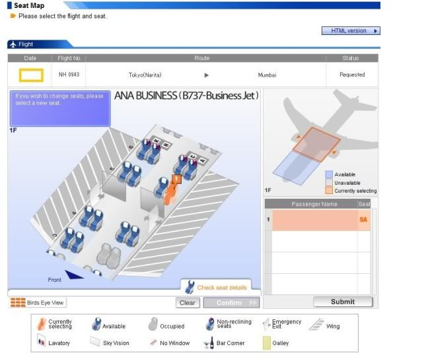Click the Unavailable gray color swatch
The height and width of the screenshot is (361, 422).
click(x=329, y=183)
